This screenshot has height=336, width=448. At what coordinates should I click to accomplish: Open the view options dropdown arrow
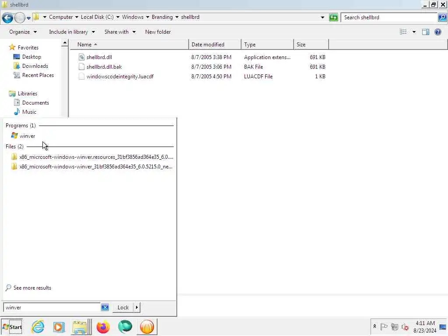point(414,32)
